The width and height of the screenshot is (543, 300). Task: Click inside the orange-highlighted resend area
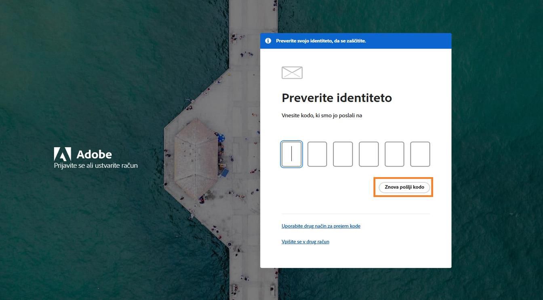403,187
